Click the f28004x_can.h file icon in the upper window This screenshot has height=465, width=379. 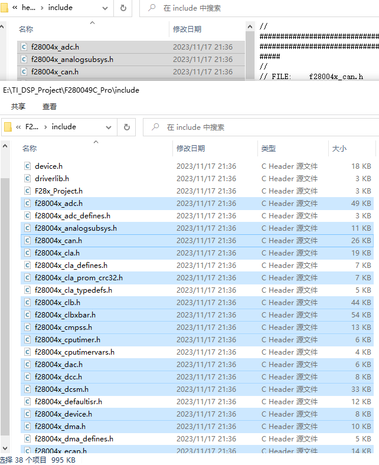point(24,72)
